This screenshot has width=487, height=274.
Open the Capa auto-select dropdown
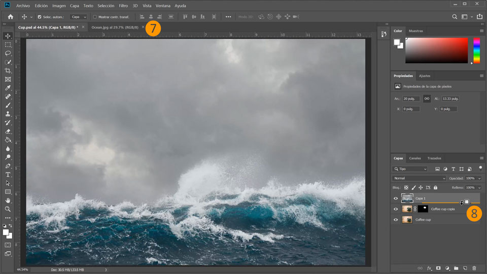(79, 17)
